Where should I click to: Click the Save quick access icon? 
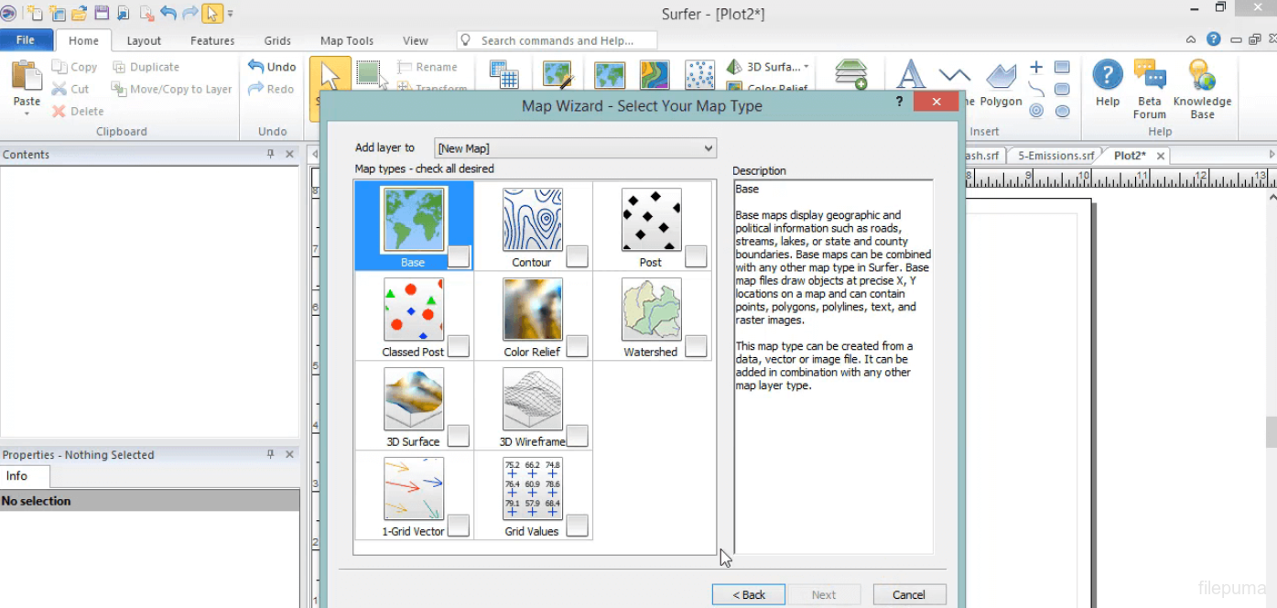pyautogui.click(x=102, y=14)
